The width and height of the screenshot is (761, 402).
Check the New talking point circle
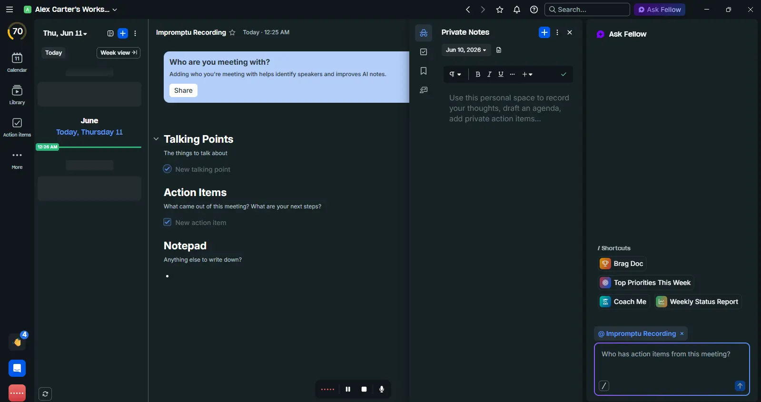(168, 169)
